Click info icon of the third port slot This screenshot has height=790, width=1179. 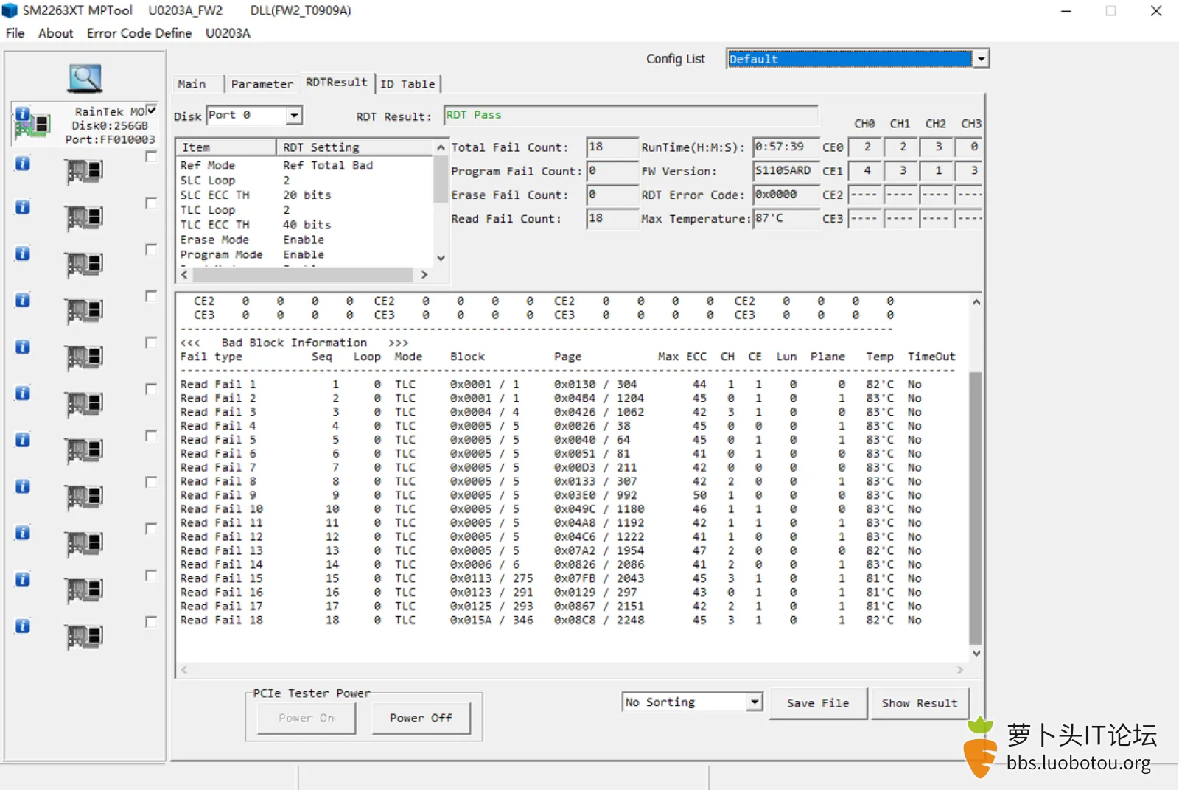(23, 207)
